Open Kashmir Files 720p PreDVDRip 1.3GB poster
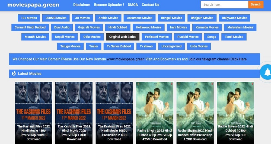The height and width of the screenshot is (144, 271). point(74,113)
